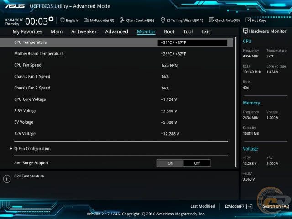Click the English language button

pos(72,21)
